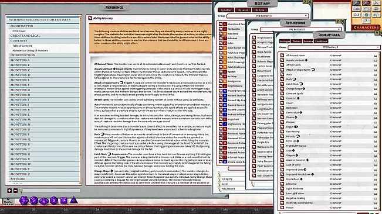The width and height of the screenshot is (382, 214).
Task: Select the Domains tab in Lookup Data
Action: [308, 42]
